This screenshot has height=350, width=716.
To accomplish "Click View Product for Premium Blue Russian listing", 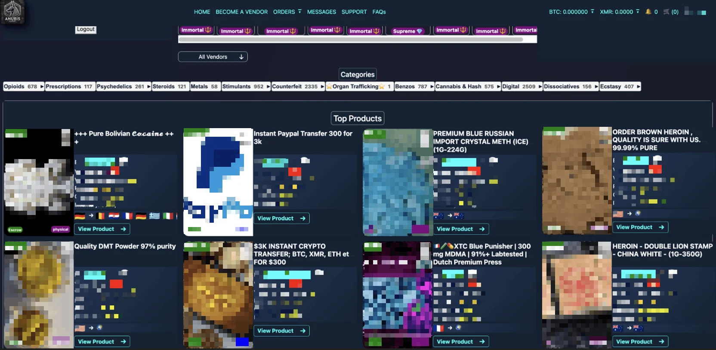I will (x=461, y=229).
